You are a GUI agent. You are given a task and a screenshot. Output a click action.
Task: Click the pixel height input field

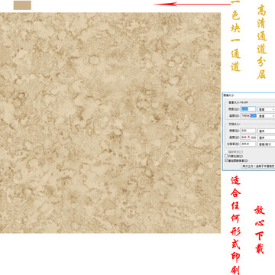(x=248, y=115)
